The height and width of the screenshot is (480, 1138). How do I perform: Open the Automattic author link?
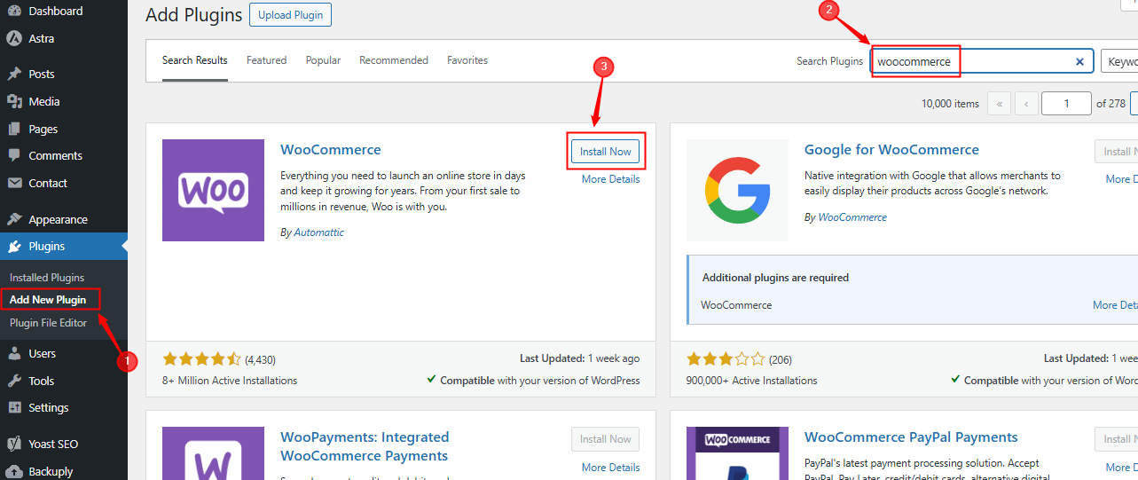pos(318,232)
